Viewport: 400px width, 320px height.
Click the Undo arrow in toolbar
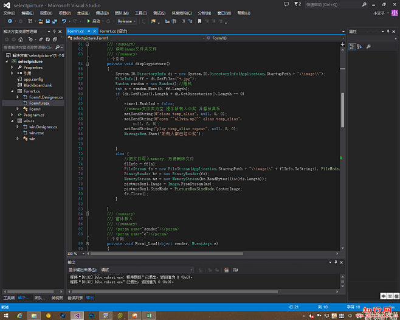64,21
